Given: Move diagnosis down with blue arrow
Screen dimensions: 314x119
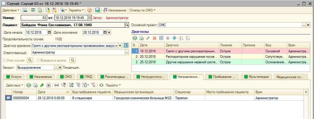Looking at the screenshot, I should [174, 38].
